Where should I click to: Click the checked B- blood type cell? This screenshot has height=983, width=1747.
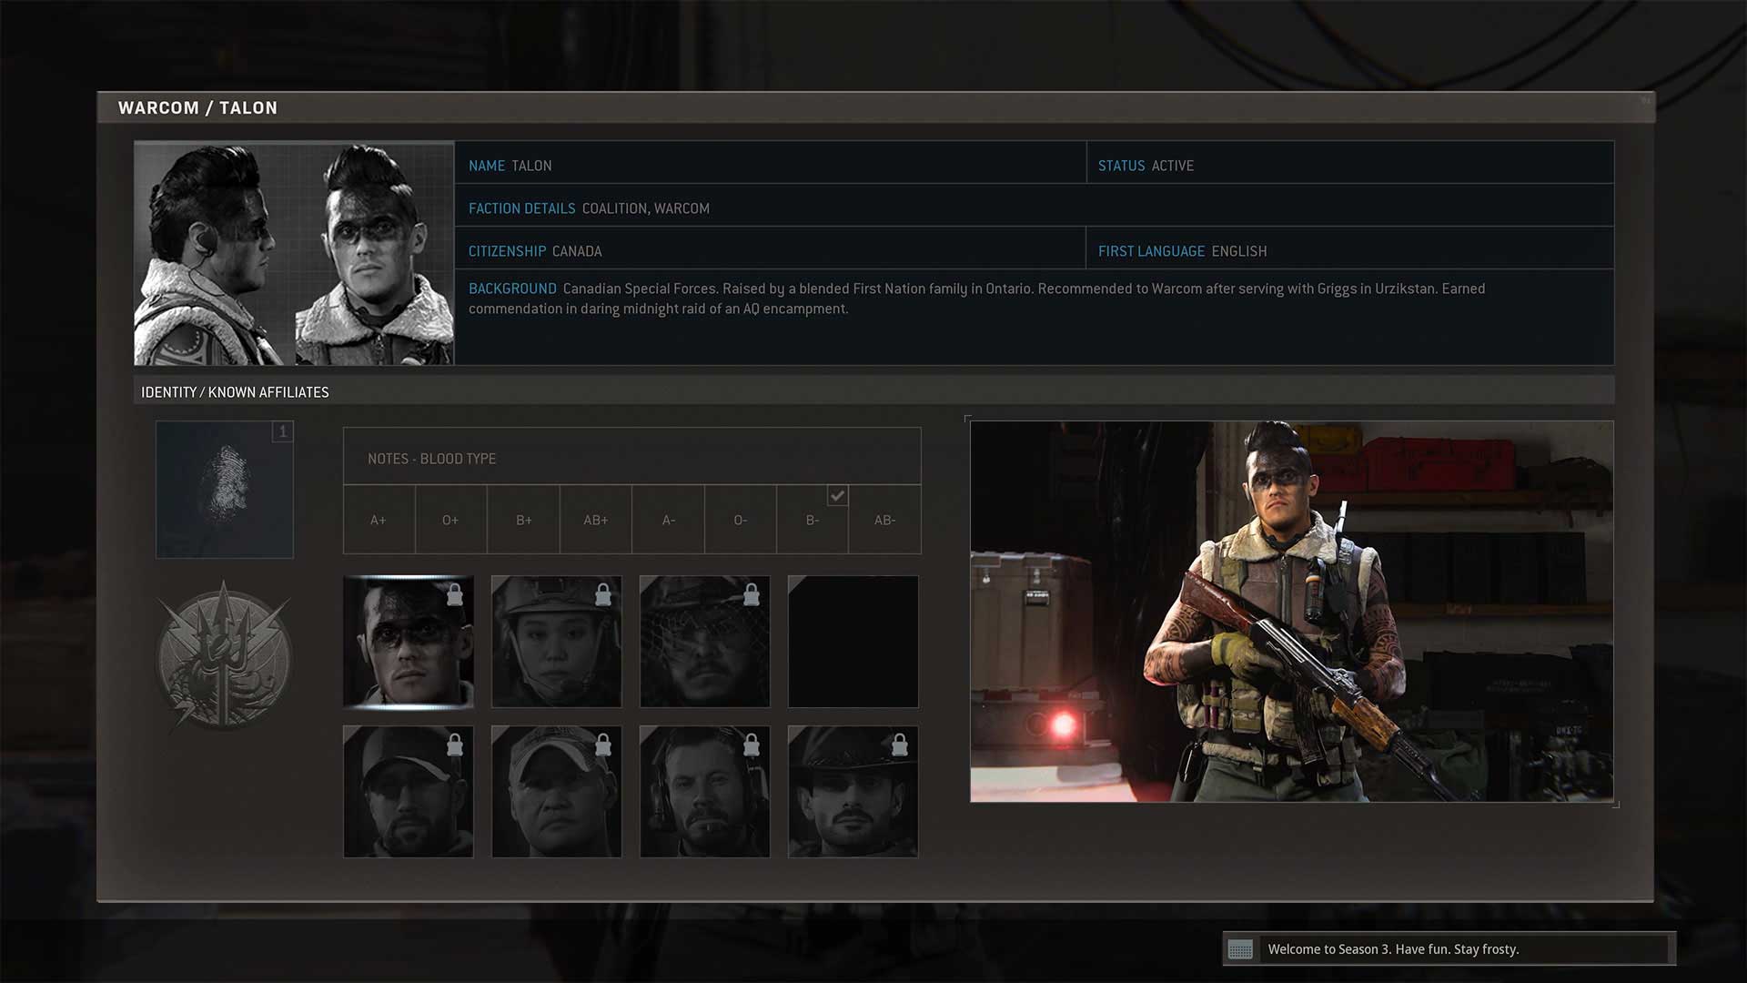(x=813, y=520)
